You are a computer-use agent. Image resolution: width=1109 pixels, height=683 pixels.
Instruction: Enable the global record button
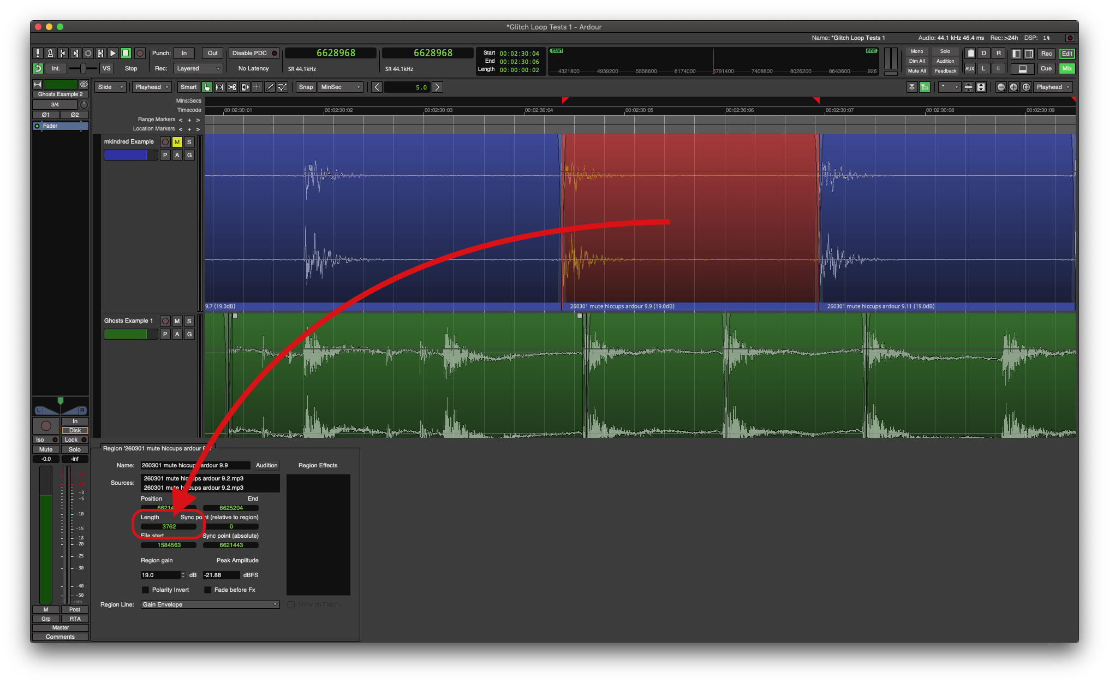click(140, 53)
